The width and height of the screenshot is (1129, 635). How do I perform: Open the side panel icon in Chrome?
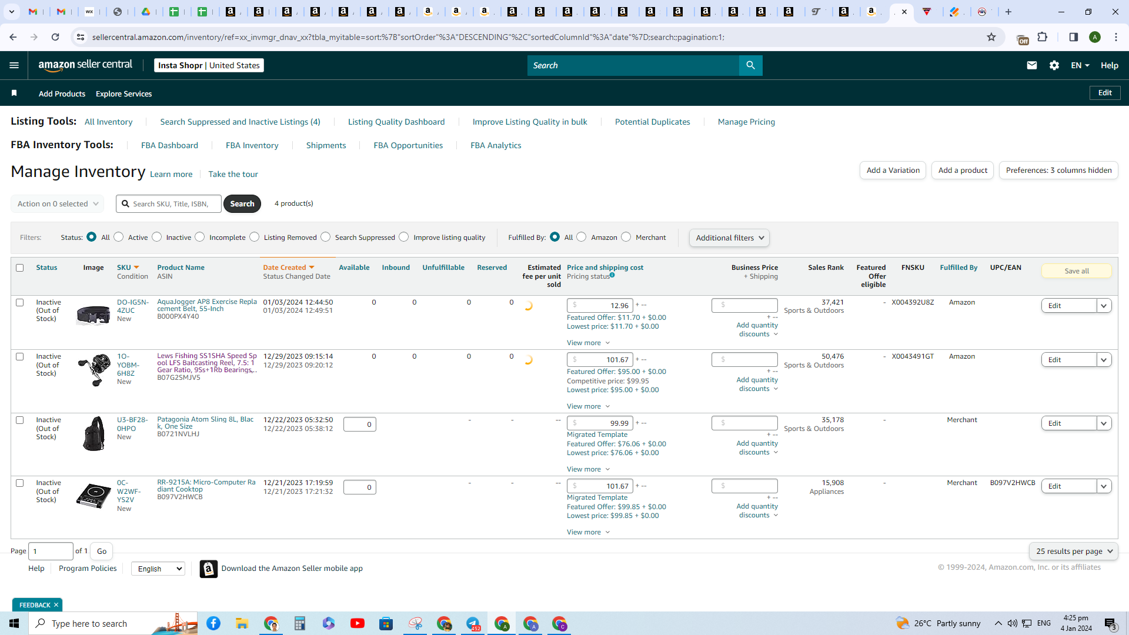[1073, 37]
